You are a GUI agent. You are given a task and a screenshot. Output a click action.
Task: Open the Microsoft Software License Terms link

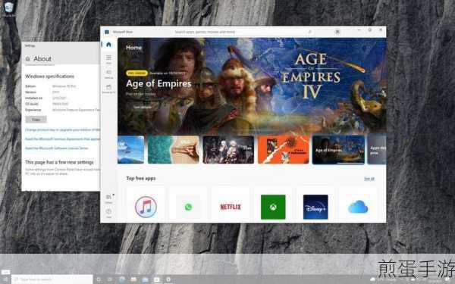[57, 148]
